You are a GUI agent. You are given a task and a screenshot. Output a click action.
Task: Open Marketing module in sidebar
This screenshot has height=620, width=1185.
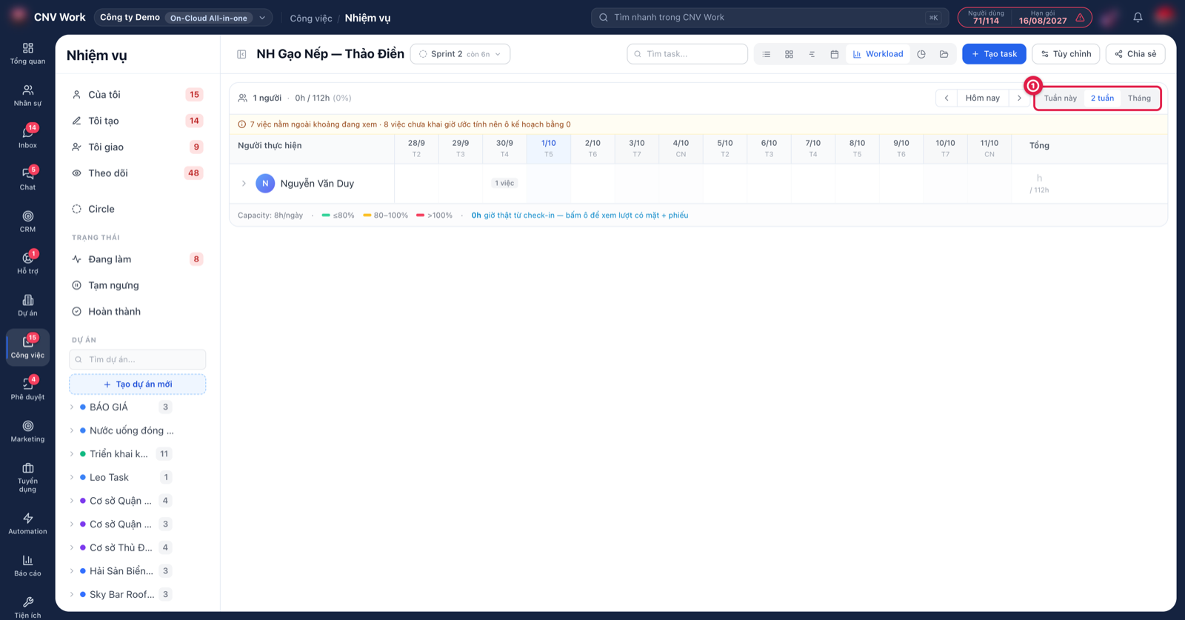coord(27,431)
